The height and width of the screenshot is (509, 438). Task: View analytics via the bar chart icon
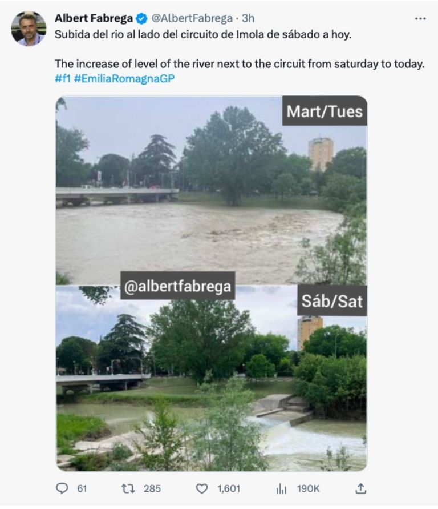(x=281, y=488)
